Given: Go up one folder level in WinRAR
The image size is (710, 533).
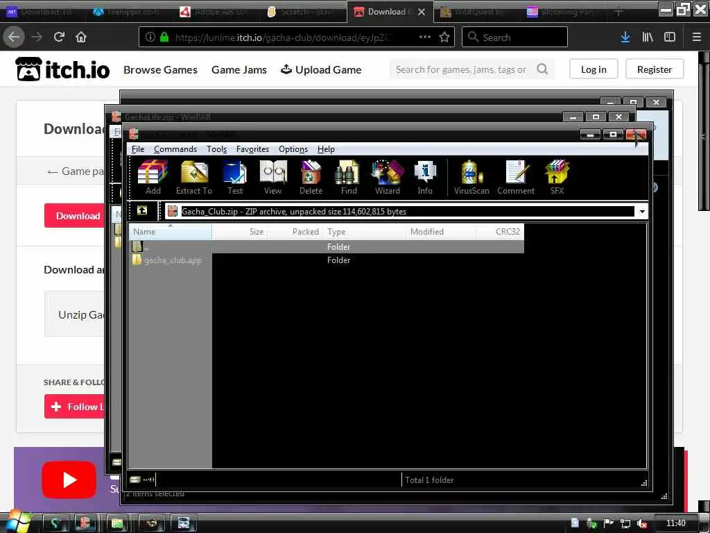Looking at the screenshot, I should (142, 211).
